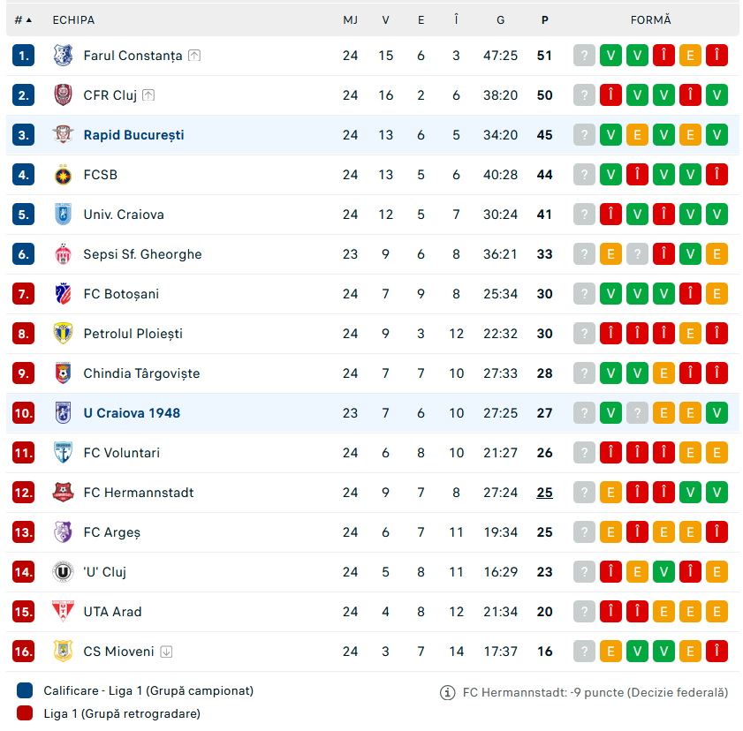Image resolution: width=743 pixels, height=731 pixels.
Task: Click the G goals column header
Action: point(501,19)
